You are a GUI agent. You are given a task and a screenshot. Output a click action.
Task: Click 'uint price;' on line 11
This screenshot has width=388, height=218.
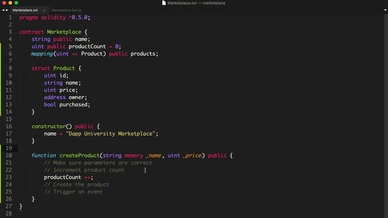pyautogui.click(x=61, y=90)
